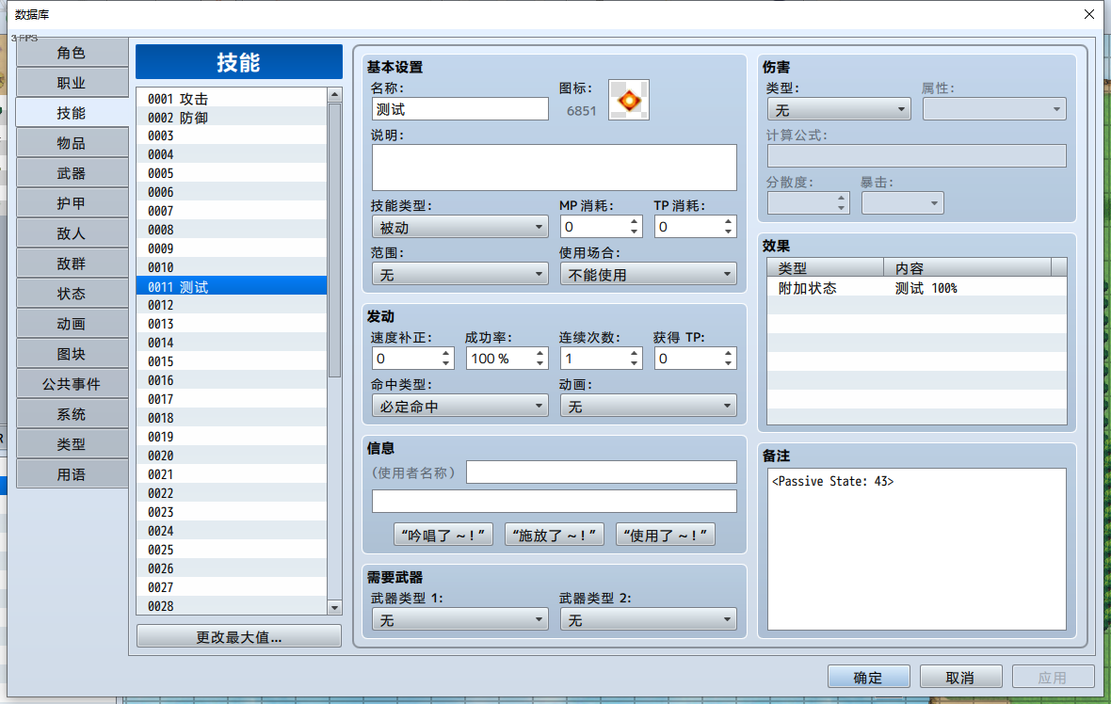1111x704 pixels.
Task: Increase the 获得 TP value
Action: (x=729, y=354)
